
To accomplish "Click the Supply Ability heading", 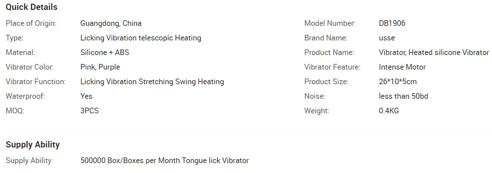I will coord(33,144).
